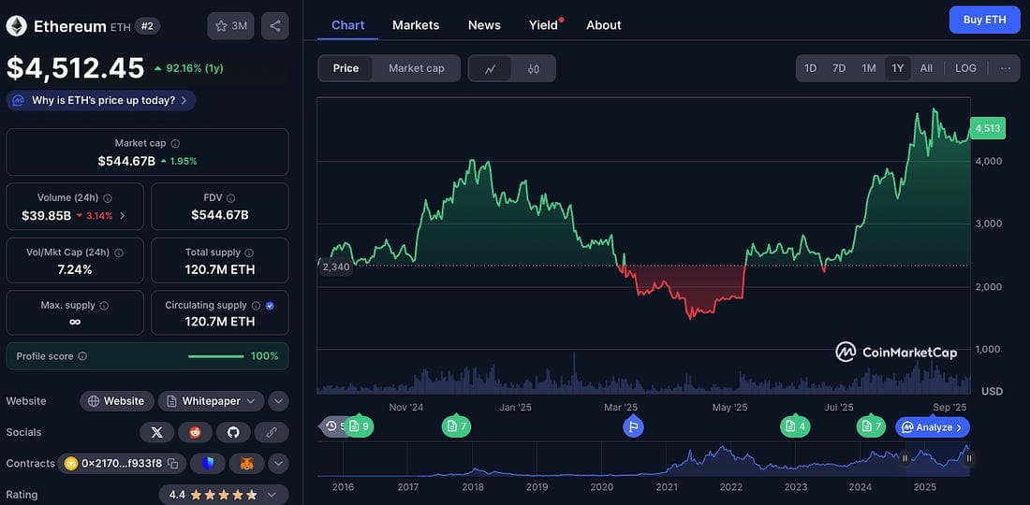Click the AI icon beside Why is ETH's price up

[x=19, y=100]
